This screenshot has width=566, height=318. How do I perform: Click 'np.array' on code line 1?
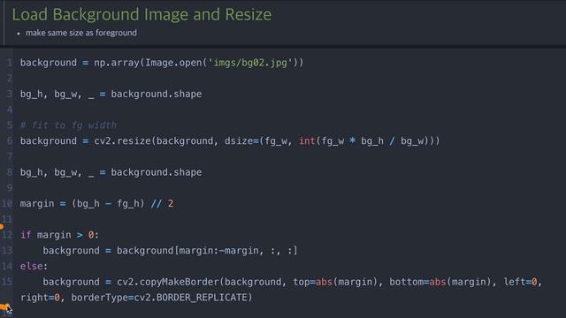tap(117, 63)
